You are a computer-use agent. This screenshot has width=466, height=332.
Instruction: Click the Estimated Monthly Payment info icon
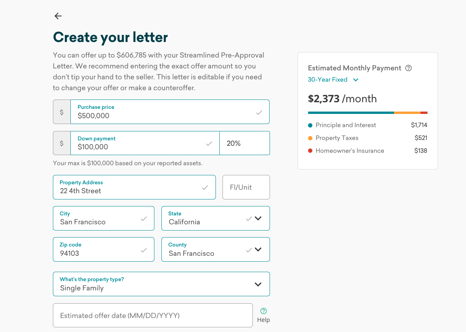point(408,68)
